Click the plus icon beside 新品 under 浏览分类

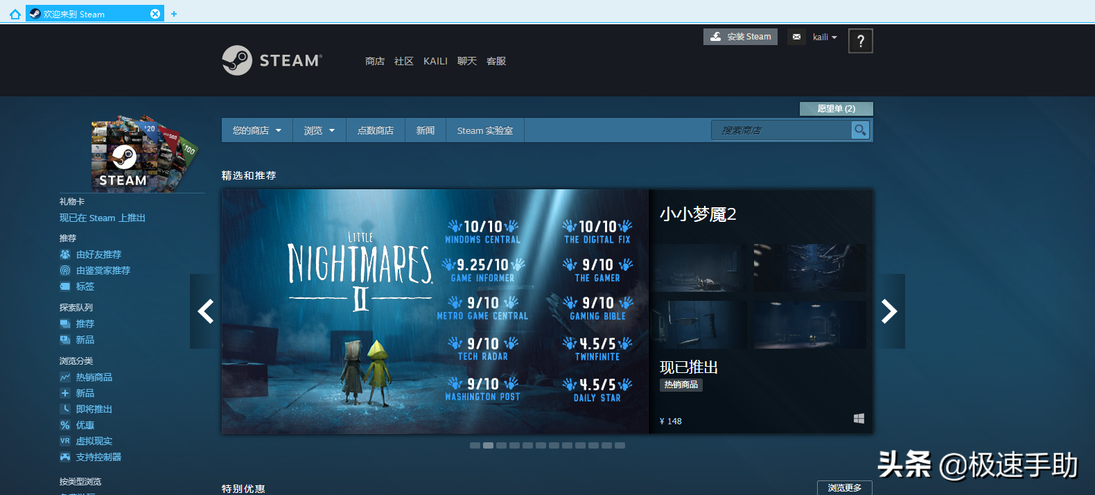click(x=65, y=393)
